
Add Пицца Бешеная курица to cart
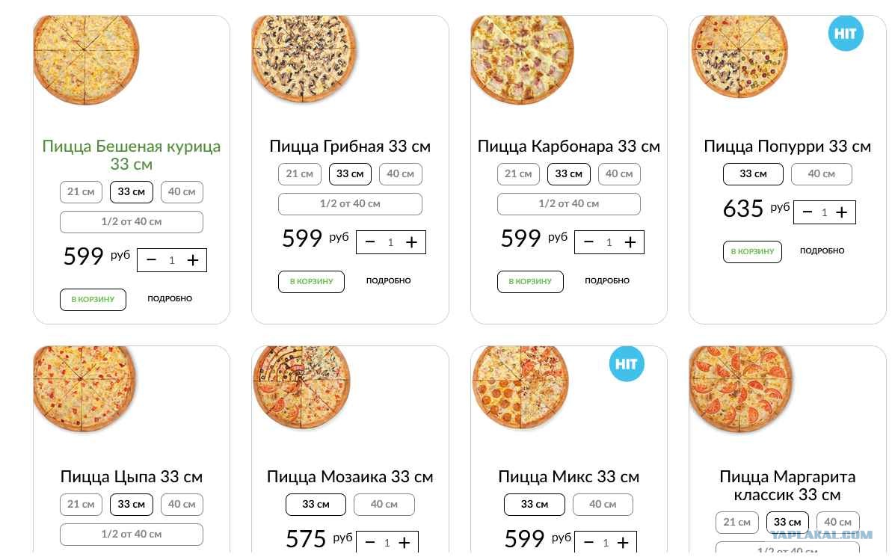93,300
